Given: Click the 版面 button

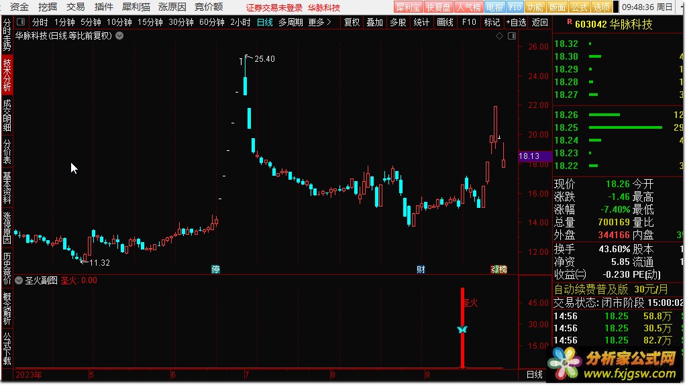Looking at the screenshot, I should coord(558,7).
